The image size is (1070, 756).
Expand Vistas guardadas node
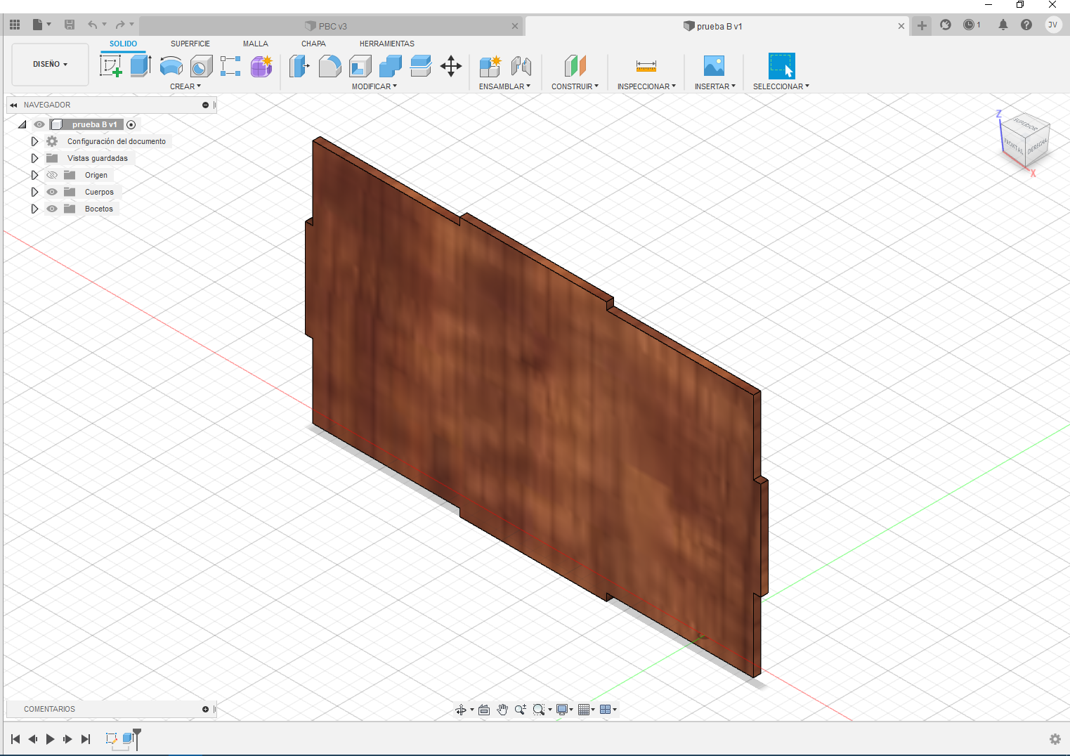[34, 158]
